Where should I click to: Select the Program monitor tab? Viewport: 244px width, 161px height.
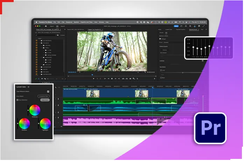tap(95, 29)
